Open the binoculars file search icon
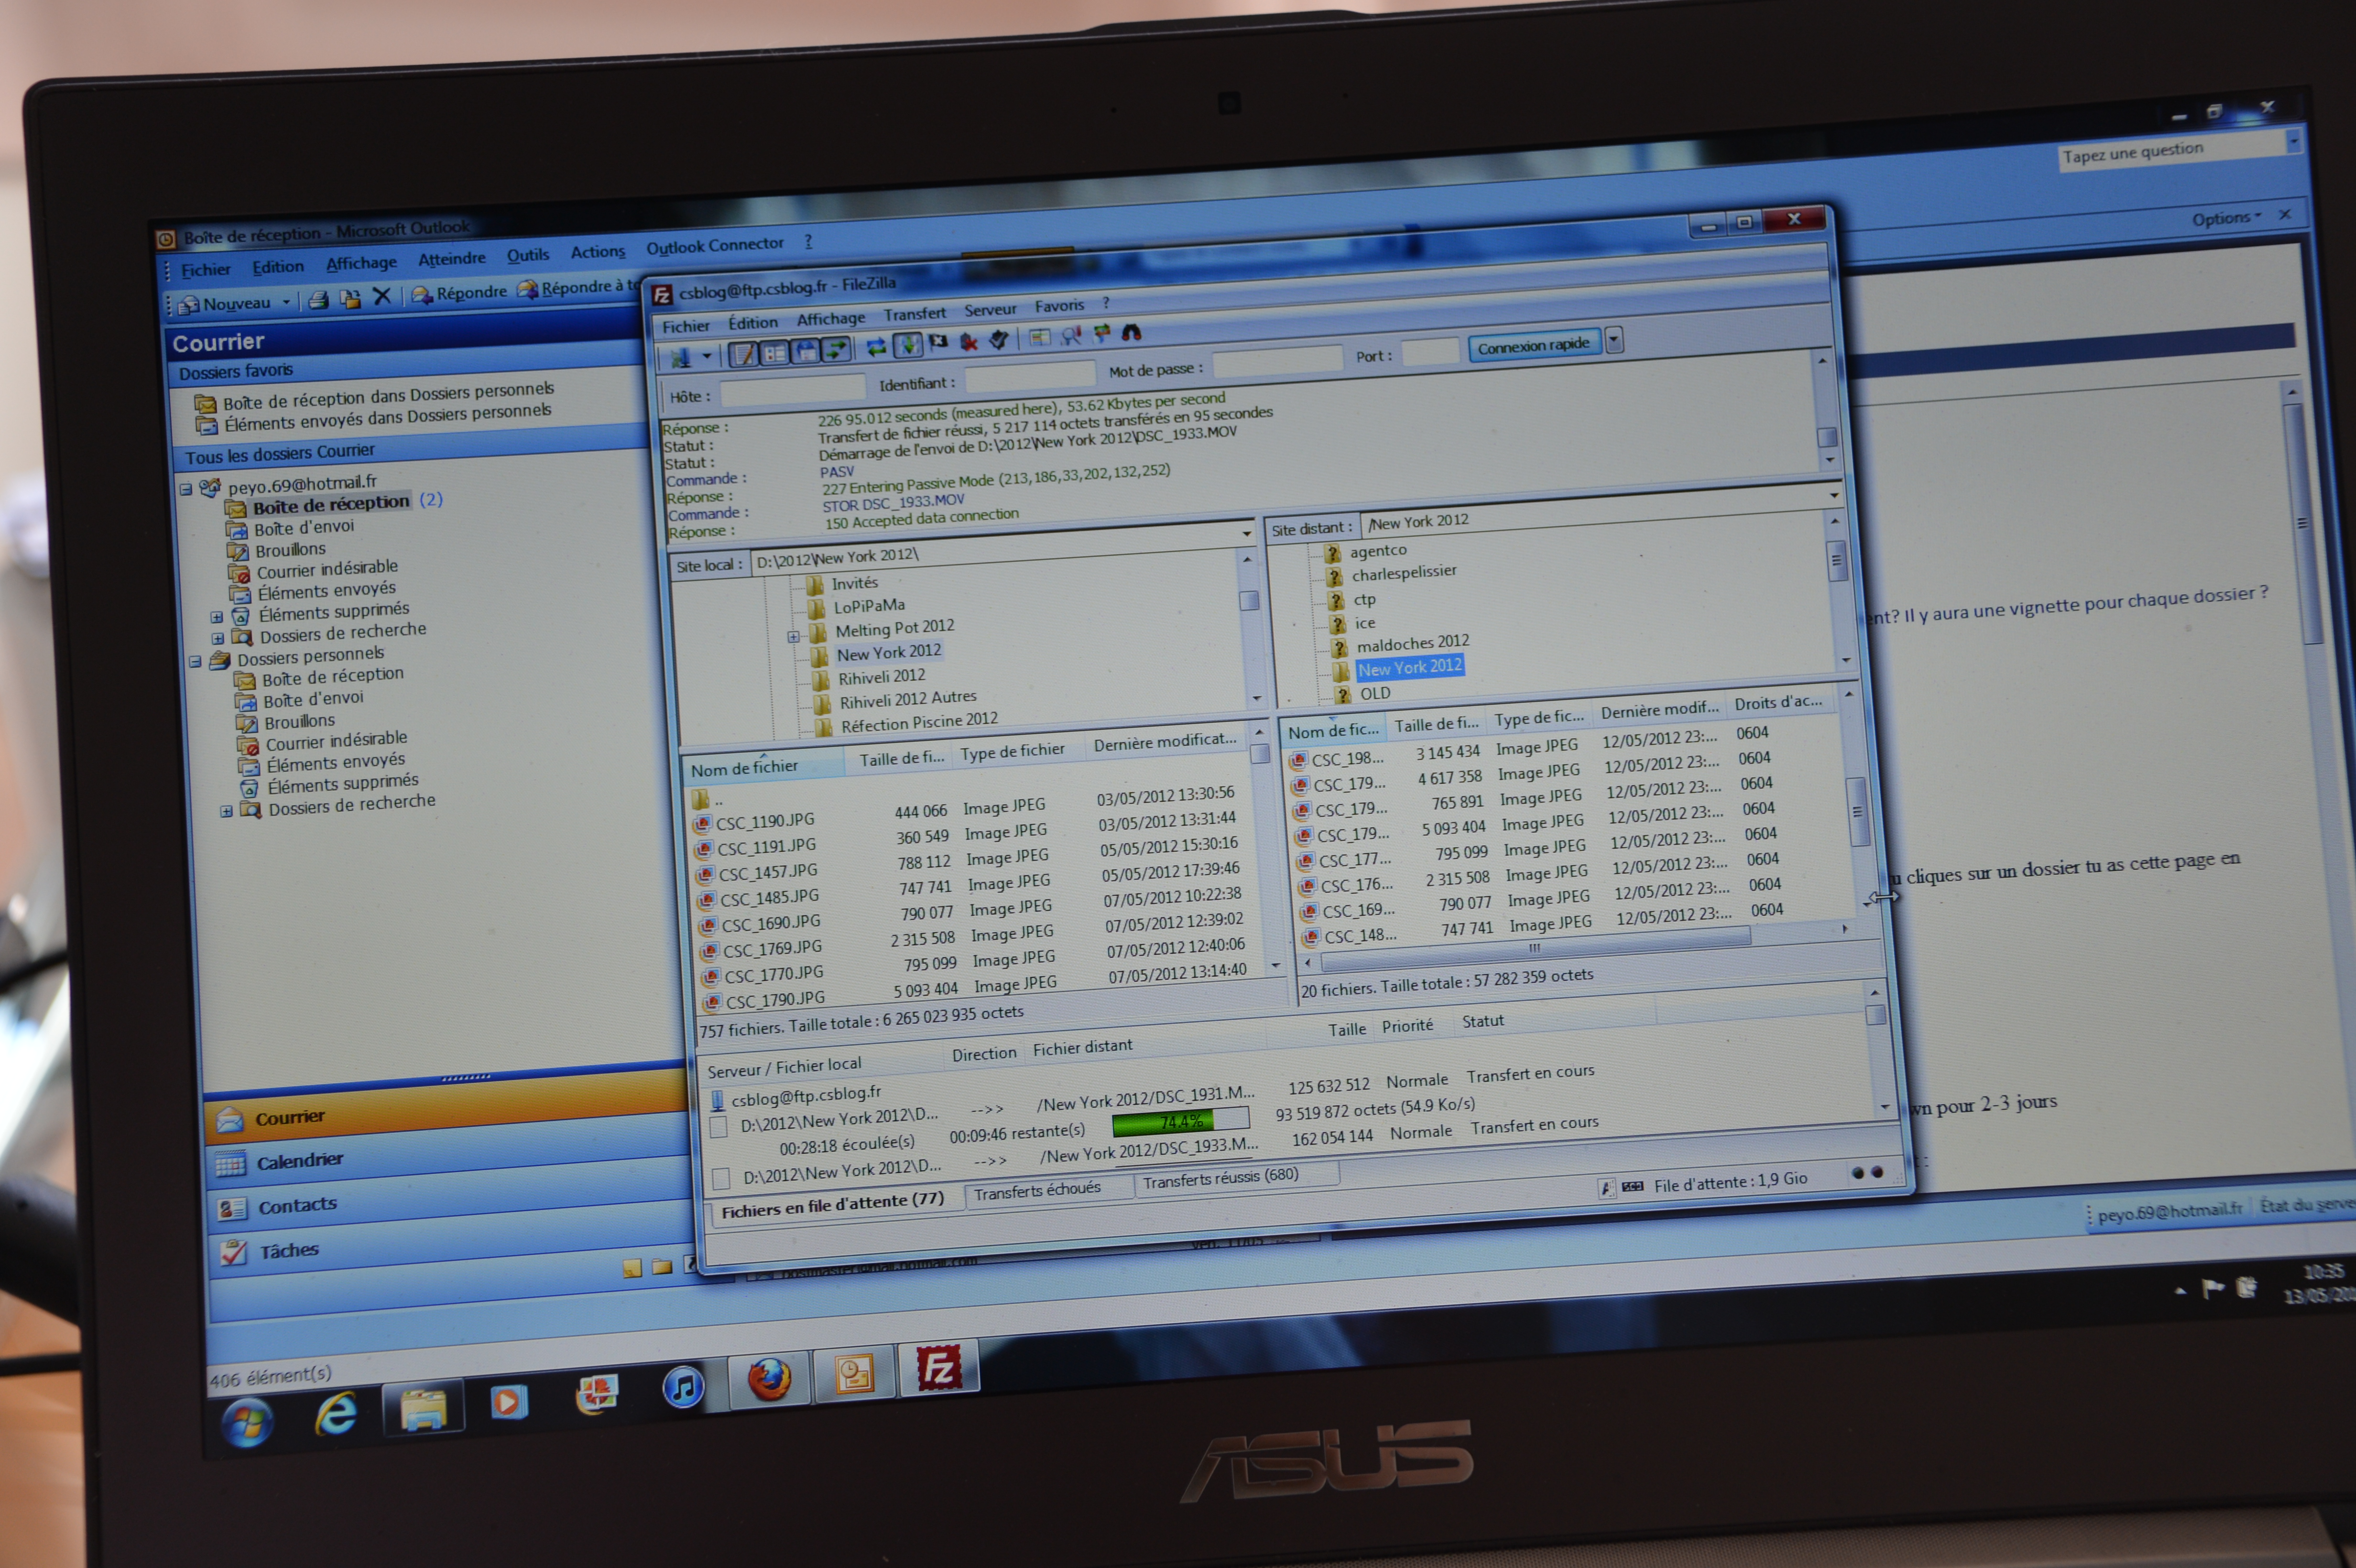 coord(1131,333)
